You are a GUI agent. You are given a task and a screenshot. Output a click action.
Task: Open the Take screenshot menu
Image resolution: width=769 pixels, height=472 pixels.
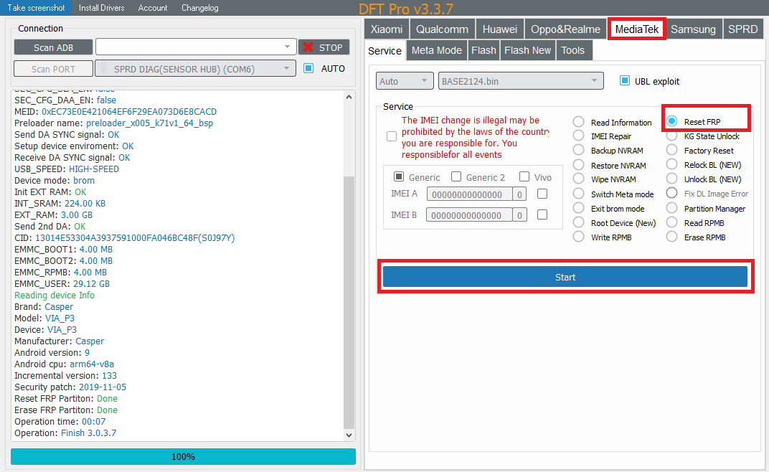pos(36,8)
